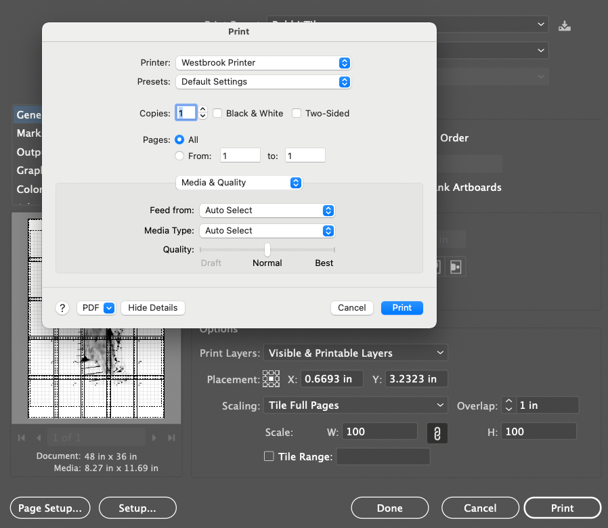Check the Tile Range checkbox
The image size is (608, 528).
pyautogui.click(x=269, y=457)
